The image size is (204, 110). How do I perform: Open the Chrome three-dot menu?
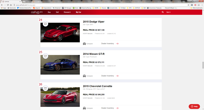click(x=202, y=5)
